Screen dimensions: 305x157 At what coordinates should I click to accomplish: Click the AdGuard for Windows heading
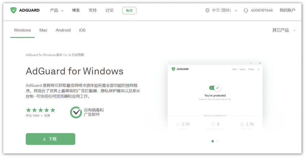(74, 71)
